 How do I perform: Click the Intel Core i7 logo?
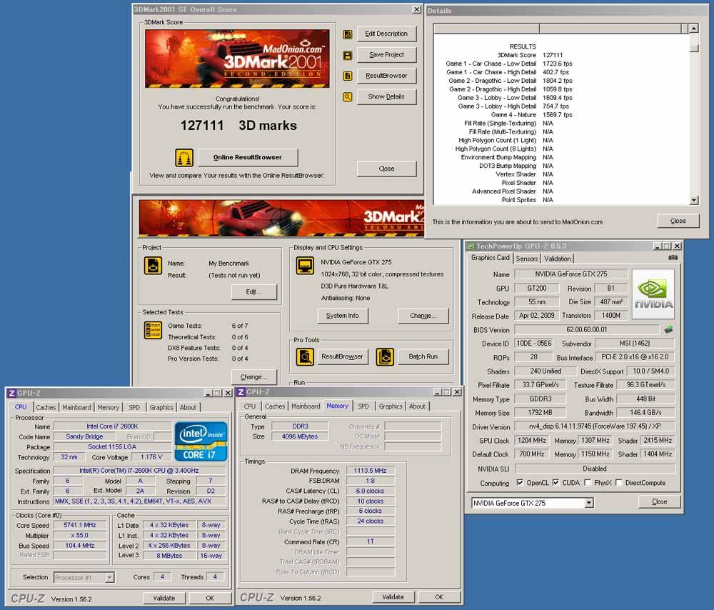click(201, 441)
